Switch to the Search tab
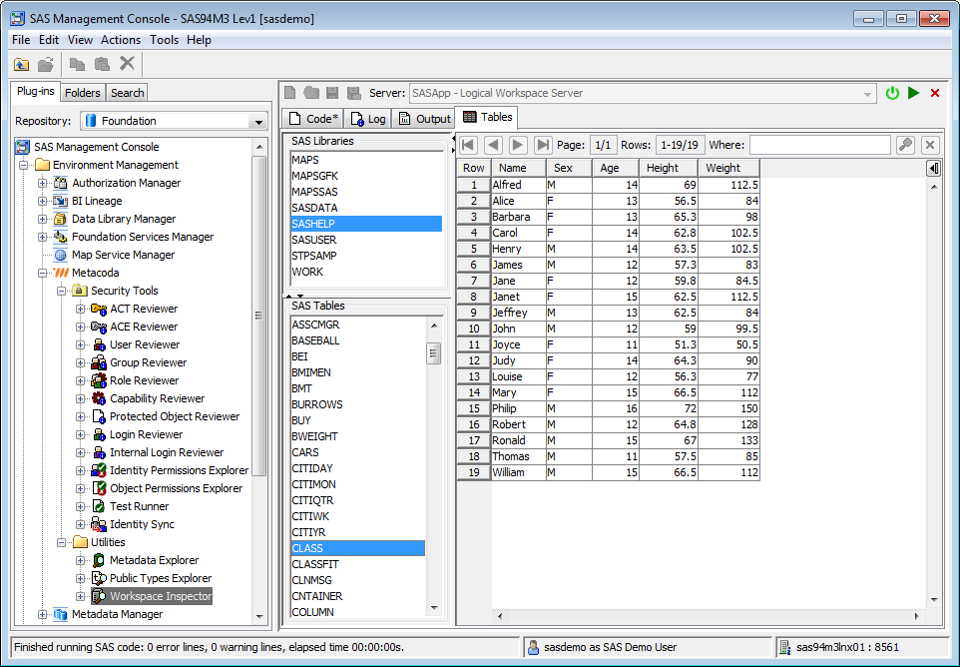 (x=128, y=93)
